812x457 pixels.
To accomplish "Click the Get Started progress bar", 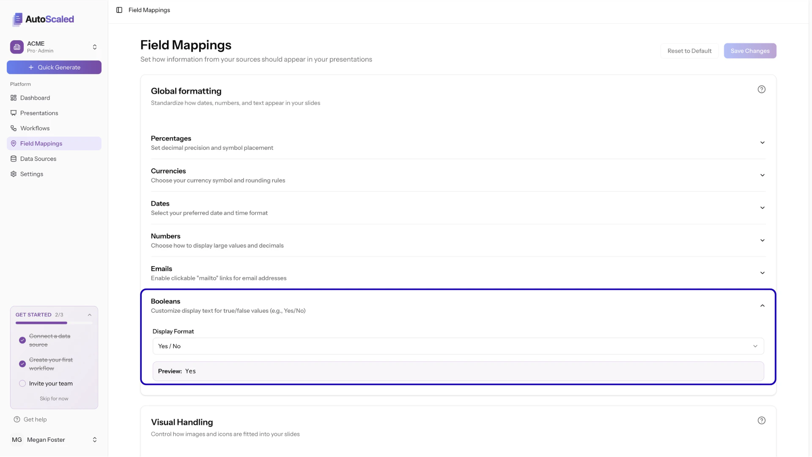I will pyautogui.click(x=54, y=323).
